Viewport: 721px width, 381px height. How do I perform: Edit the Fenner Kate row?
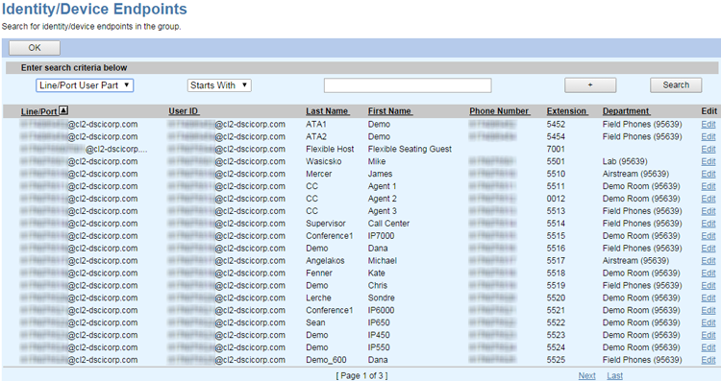tap(709, 274)
